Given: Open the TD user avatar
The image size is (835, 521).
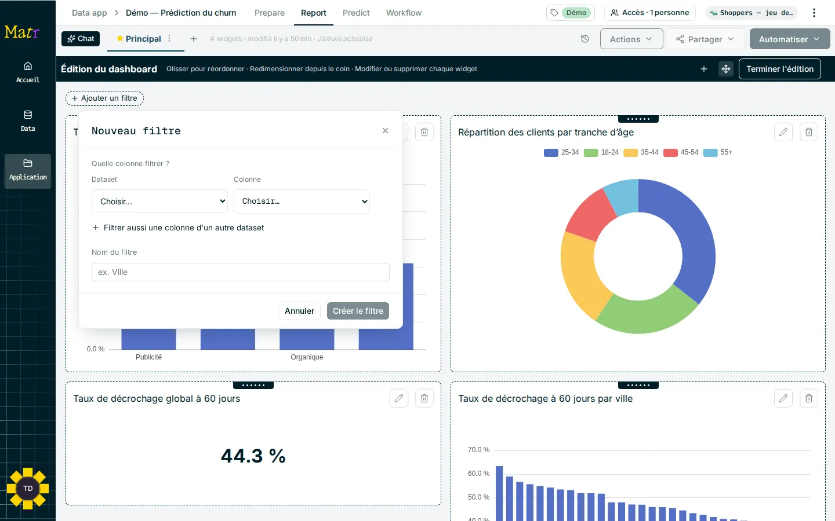Looking at the screenshot, I should coord(28,489).
